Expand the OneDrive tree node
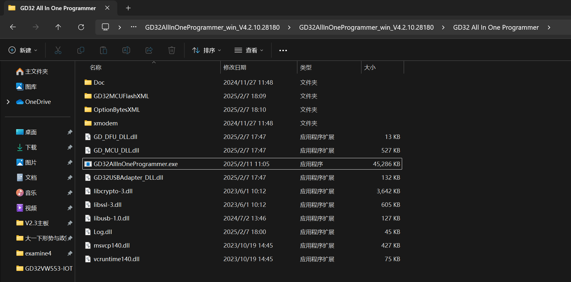The width and height of the screenshot is (571, 282). coord(8,102)
